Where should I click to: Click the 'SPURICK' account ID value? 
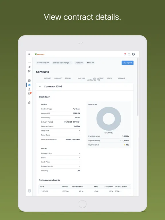tap(76, 113)
